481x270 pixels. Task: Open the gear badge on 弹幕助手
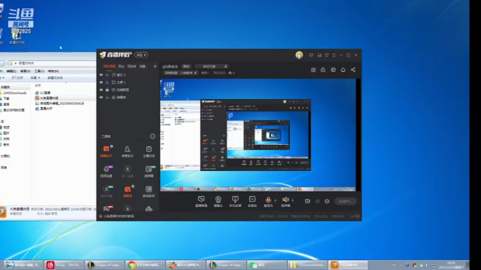(112, 146)
